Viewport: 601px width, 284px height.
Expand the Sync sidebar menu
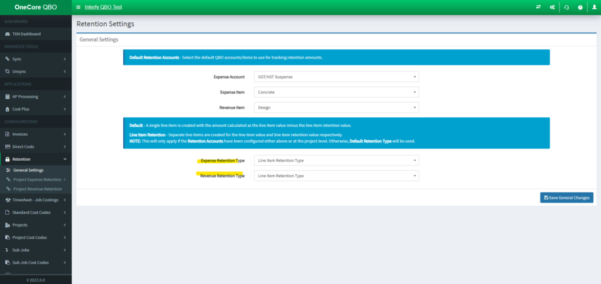35,59
